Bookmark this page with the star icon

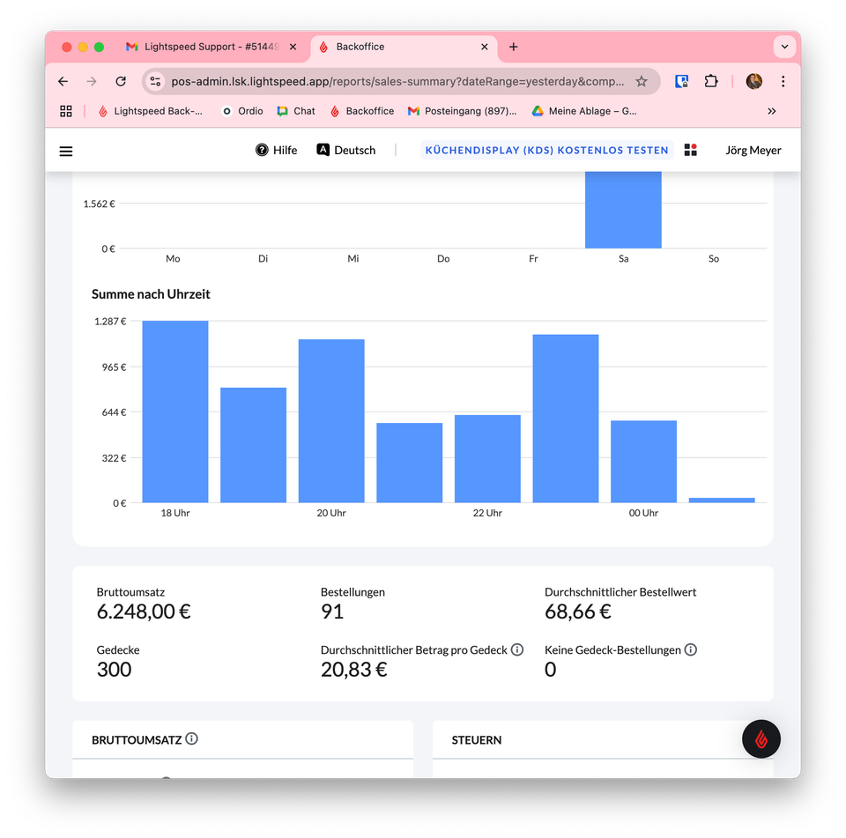[x=641, y=81]
